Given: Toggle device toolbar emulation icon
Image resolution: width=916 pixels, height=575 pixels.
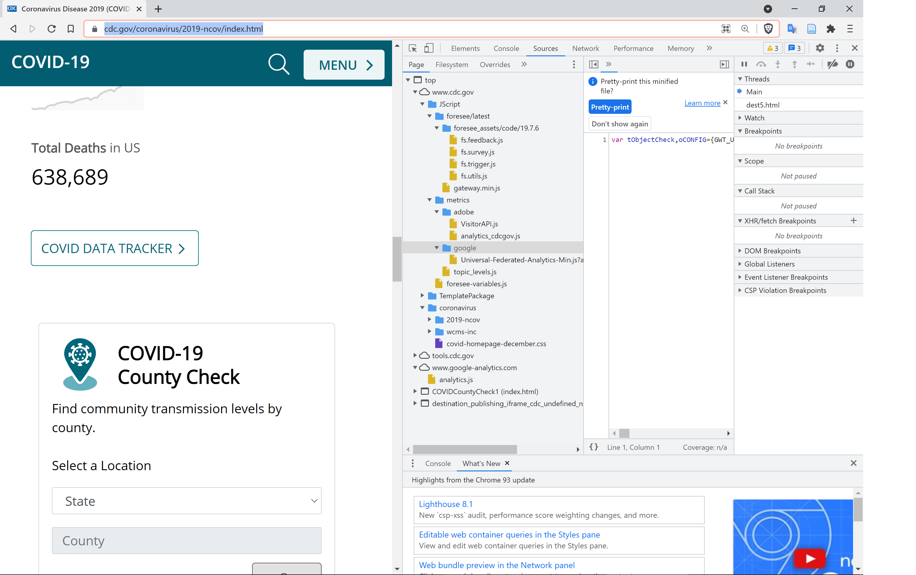Looking at the screenshot, I should [x=429, y=48].
